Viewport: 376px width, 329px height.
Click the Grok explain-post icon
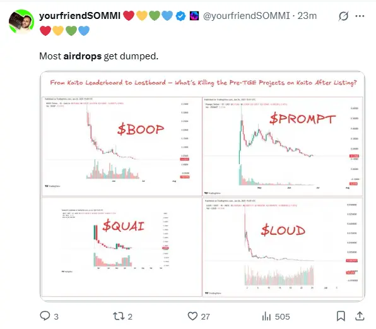343,16
